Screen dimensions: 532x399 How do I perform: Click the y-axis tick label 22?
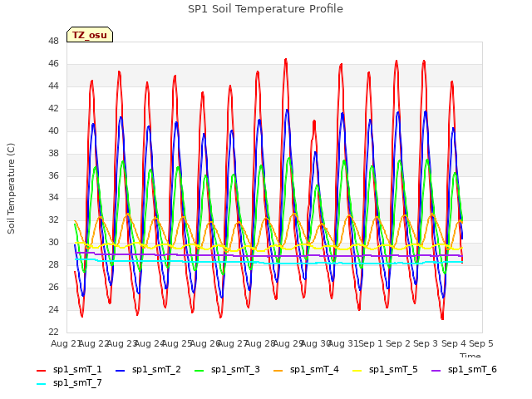(x=53, y=332)
